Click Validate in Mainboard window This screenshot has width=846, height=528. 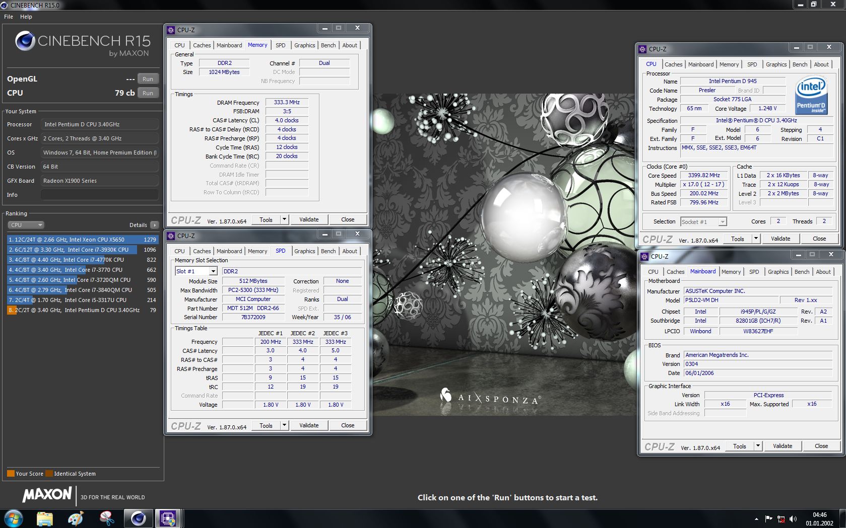click(x=783, y=446)
